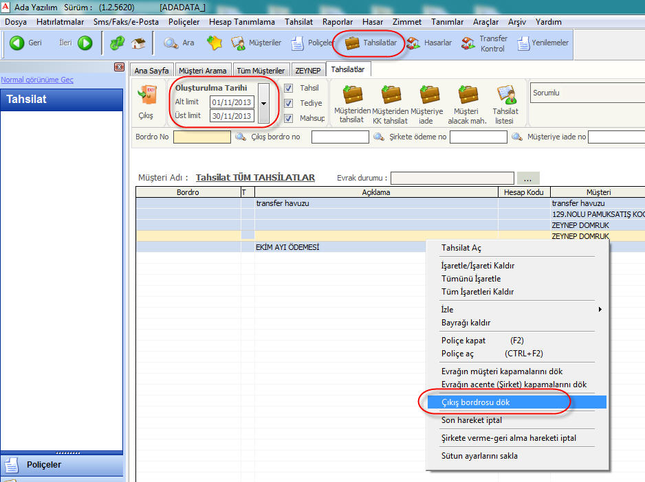This screenshot has width=645, height=482.
Task: Uncheck the Tediye checkbox
Action: (x=289, y=103)
